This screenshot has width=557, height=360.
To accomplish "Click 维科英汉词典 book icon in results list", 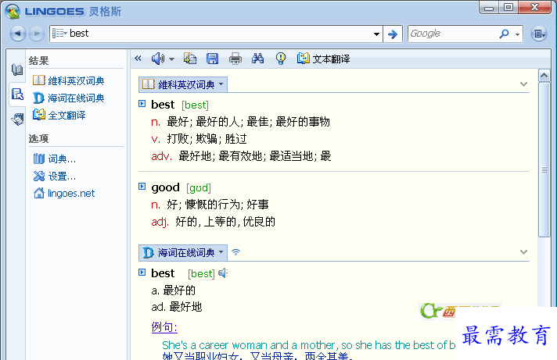I will point(38,80).
